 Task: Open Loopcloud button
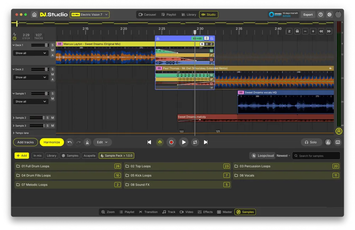coord(263,155)
